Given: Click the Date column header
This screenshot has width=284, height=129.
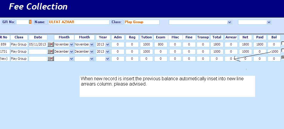Looking at the screenshot, I should tap(38, 37).
